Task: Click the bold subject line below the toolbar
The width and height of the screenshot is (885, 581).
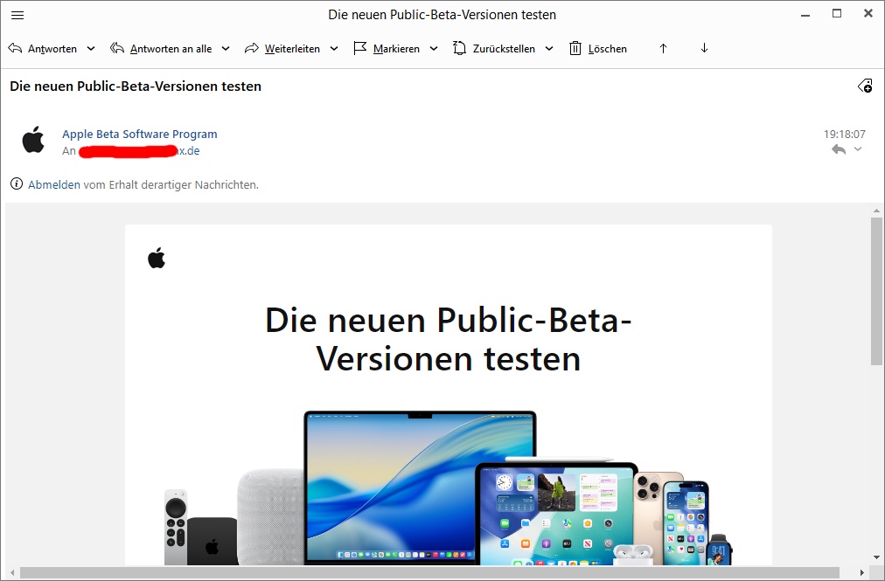Action: [x=136, y=86]
